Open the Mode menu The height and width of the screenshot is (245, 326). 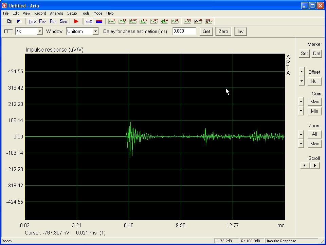click(98, 13)
